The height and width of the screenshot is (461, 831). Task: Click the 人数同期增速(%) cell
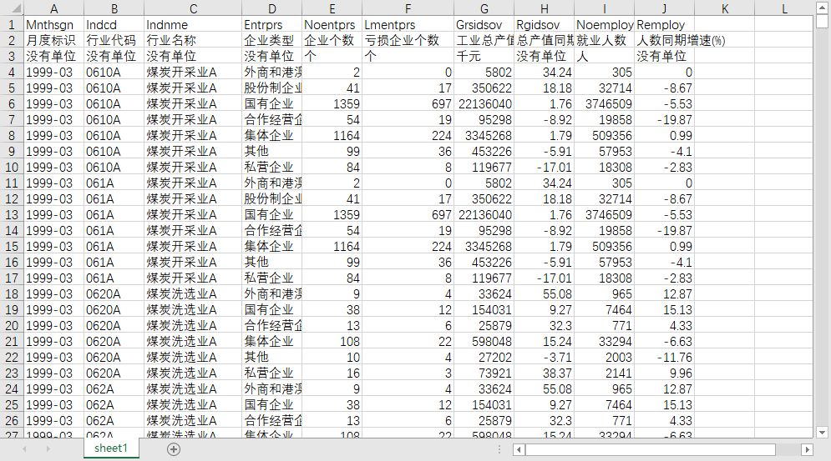click(664, 40)
